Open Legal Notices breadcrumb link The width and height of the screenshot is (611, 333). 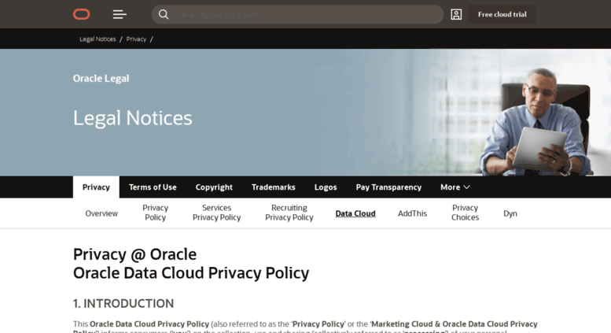tap(98, 39)
